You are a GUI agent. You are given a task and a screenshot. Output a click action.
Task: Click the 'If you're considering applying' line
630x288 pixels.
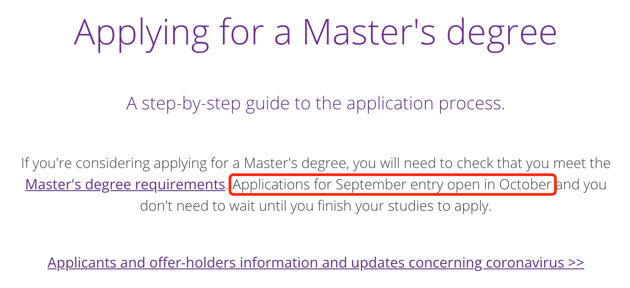tap(315, 163)
